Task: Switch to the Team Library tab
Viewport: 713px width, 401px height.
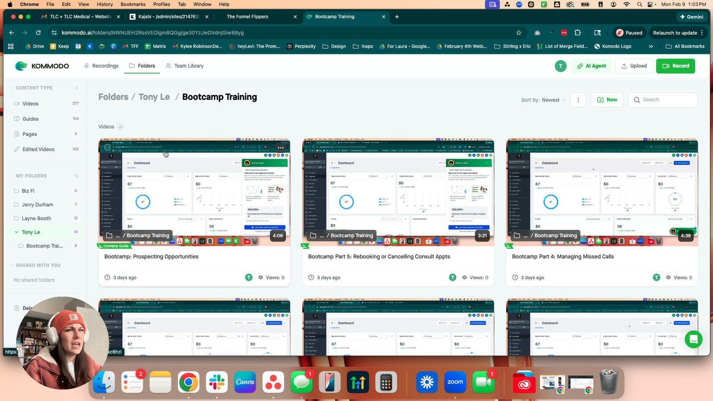Action: [184, 66]
